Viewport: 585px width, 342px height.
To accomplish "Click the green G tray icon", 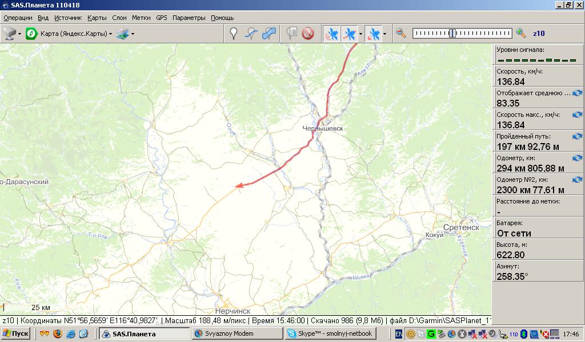I will click(x=431, y=334).
